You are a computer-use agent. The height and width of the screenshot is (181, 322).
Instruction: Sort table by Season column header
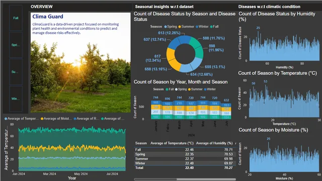click(x=141, y=143)
